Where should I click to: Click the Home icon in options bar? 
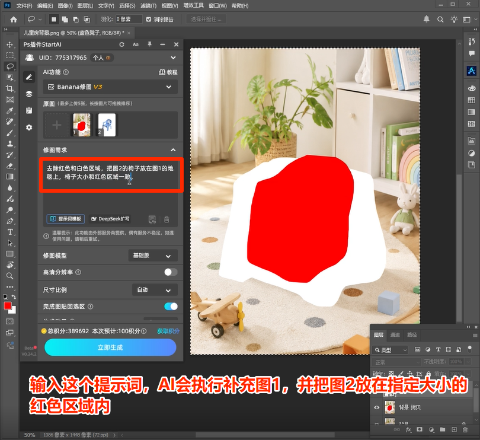(x=14, y=20)
